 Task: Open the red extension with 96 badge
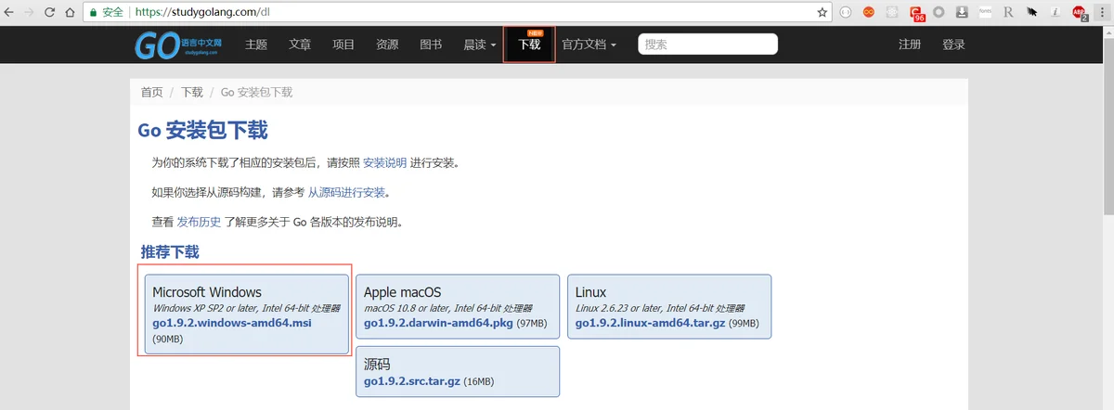916,13
